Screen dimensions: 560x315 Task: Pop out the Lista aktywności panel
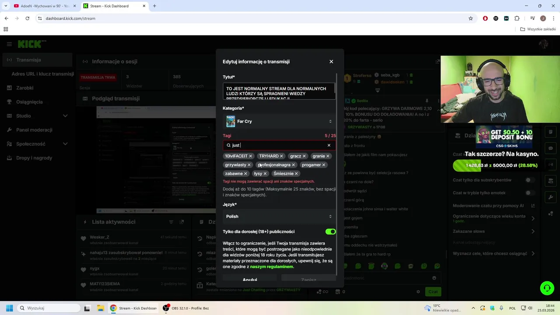coord(182,222)
